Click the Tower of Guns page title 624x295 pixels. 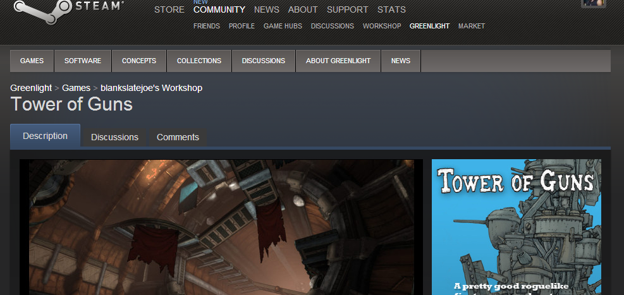tap(71, 104)
